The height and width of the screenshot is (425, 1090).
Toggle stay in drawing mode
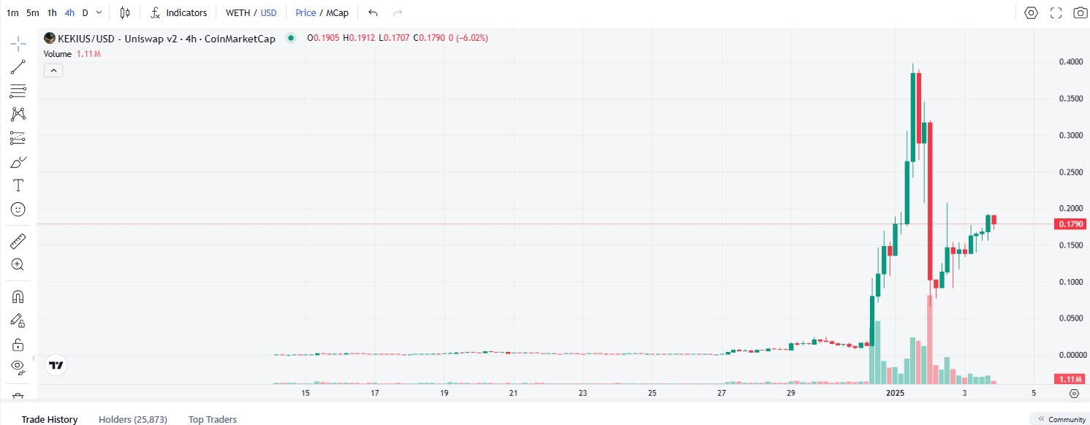pos(18,320)
